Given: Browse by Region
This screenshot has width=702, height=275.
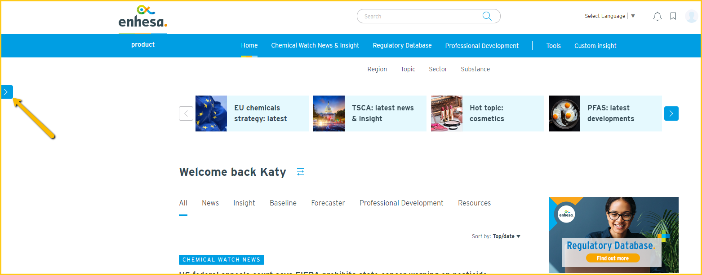Looking at the screenshot, I should pos(377,69).
